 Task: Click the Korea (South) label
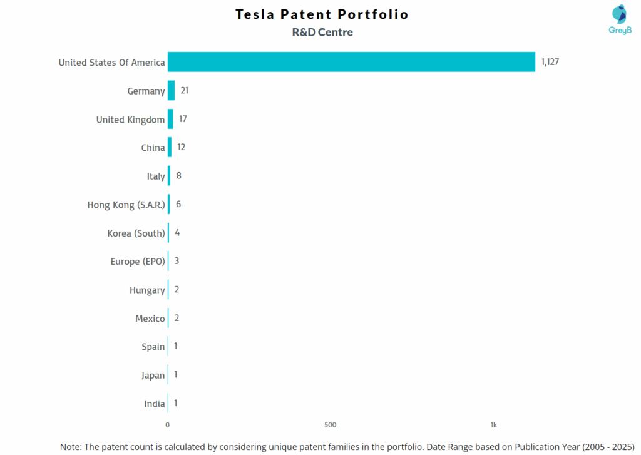pyautogui.click(x=136, y=233)
